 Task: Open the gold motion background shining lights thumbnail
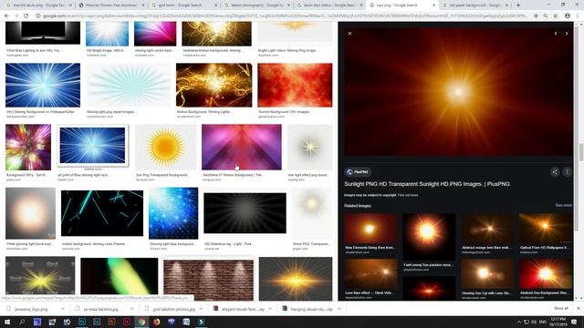point(214,85)
